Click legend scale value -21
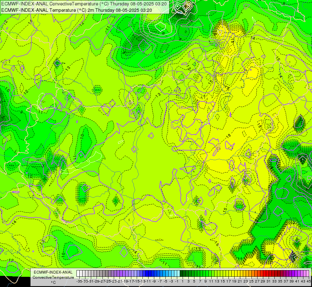The image size is (312, 287). (120, 282)
